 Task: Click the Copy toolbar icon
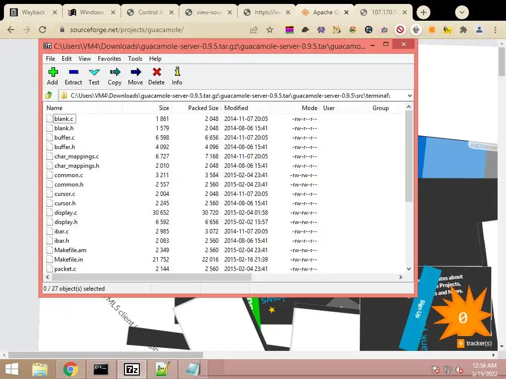[115, 72]
